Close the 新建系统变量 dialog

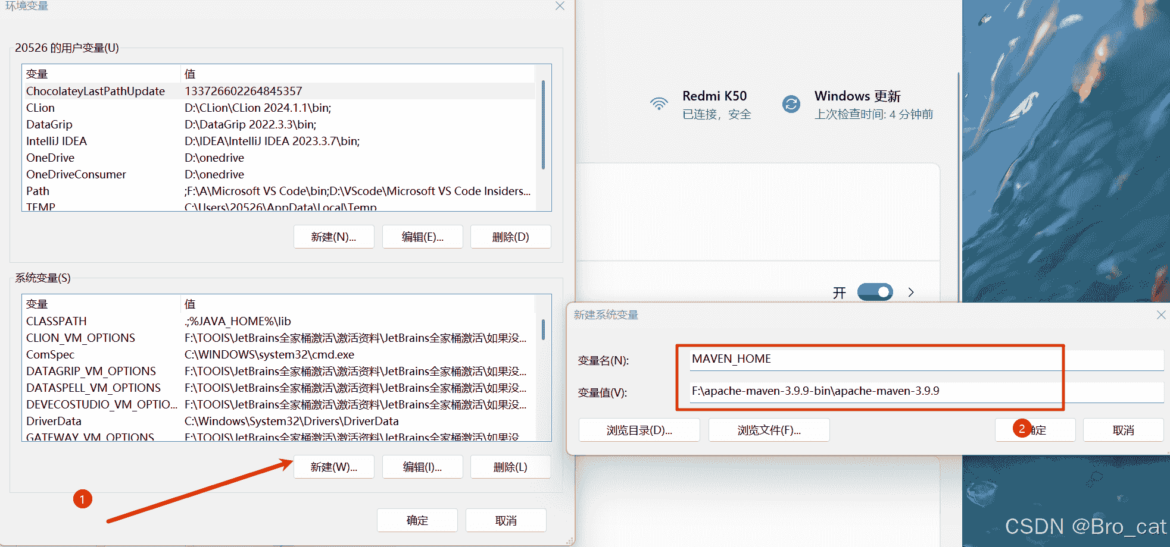pos(1160,315)
